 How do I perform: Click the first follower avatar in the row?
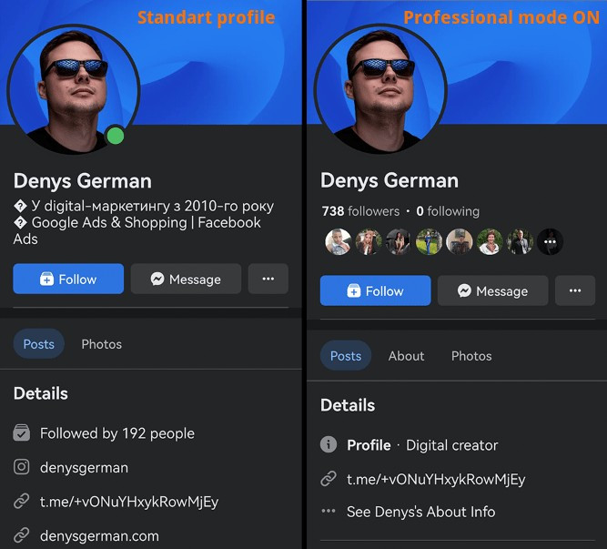point(338,241)
